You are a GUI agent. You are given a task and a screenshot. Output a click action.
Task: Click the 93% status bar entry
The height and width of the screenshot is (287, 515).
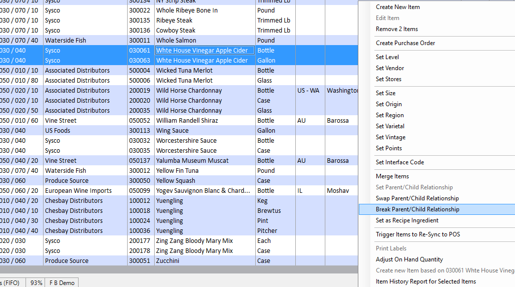(36, 282)
